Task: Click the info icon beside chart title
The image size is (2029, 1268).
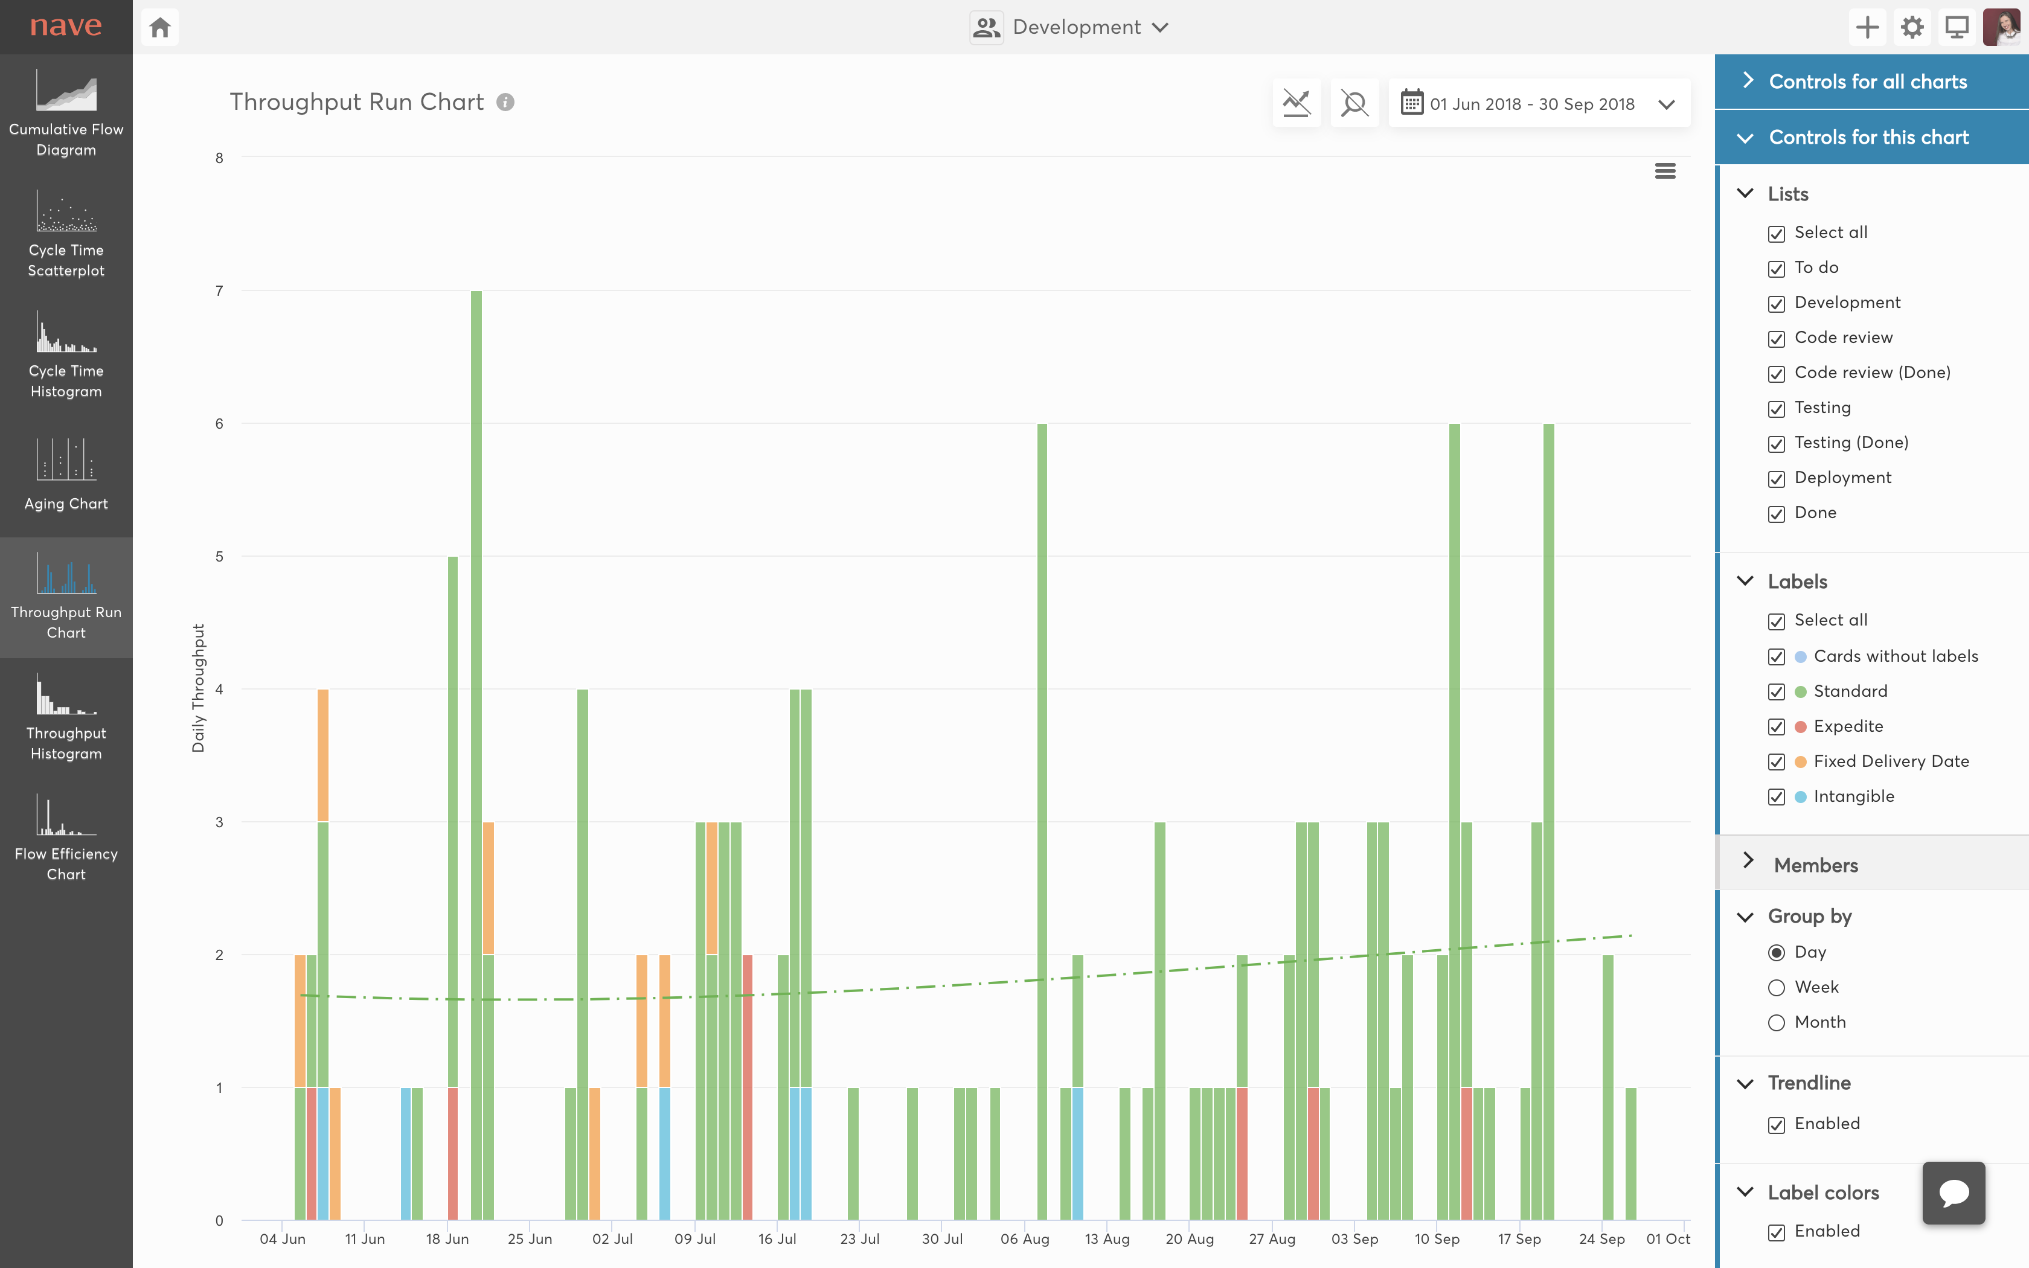Action: point(505,102)
